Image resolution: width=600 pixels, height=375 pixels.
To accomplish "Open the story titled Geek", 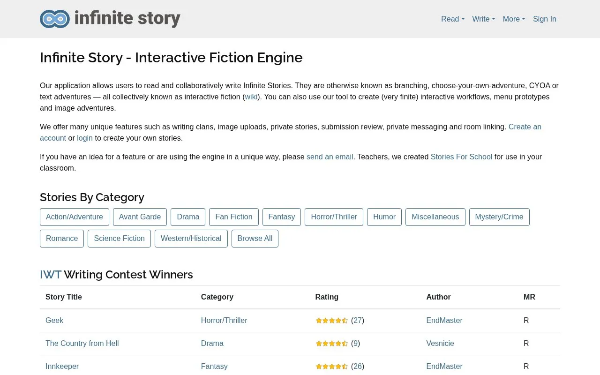I will pyautogui.click(x=54, y=321).
